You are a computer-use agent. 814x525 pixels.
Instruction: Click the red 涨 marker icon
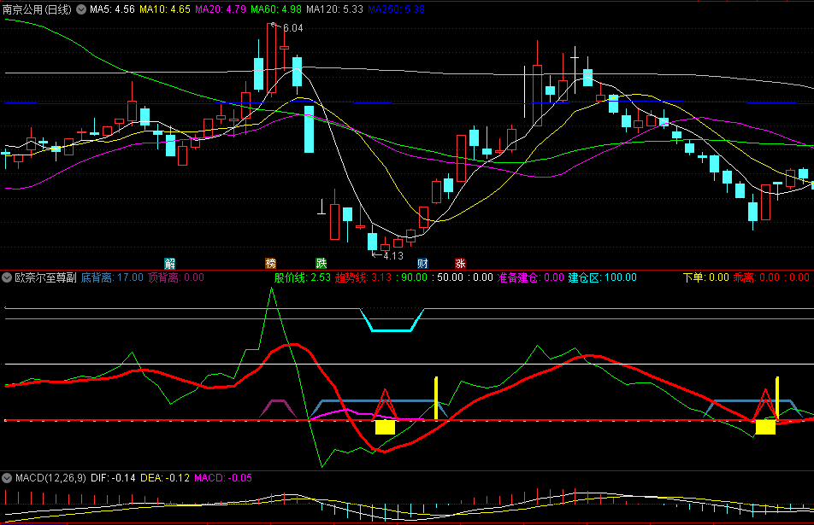tap(460, 263)
